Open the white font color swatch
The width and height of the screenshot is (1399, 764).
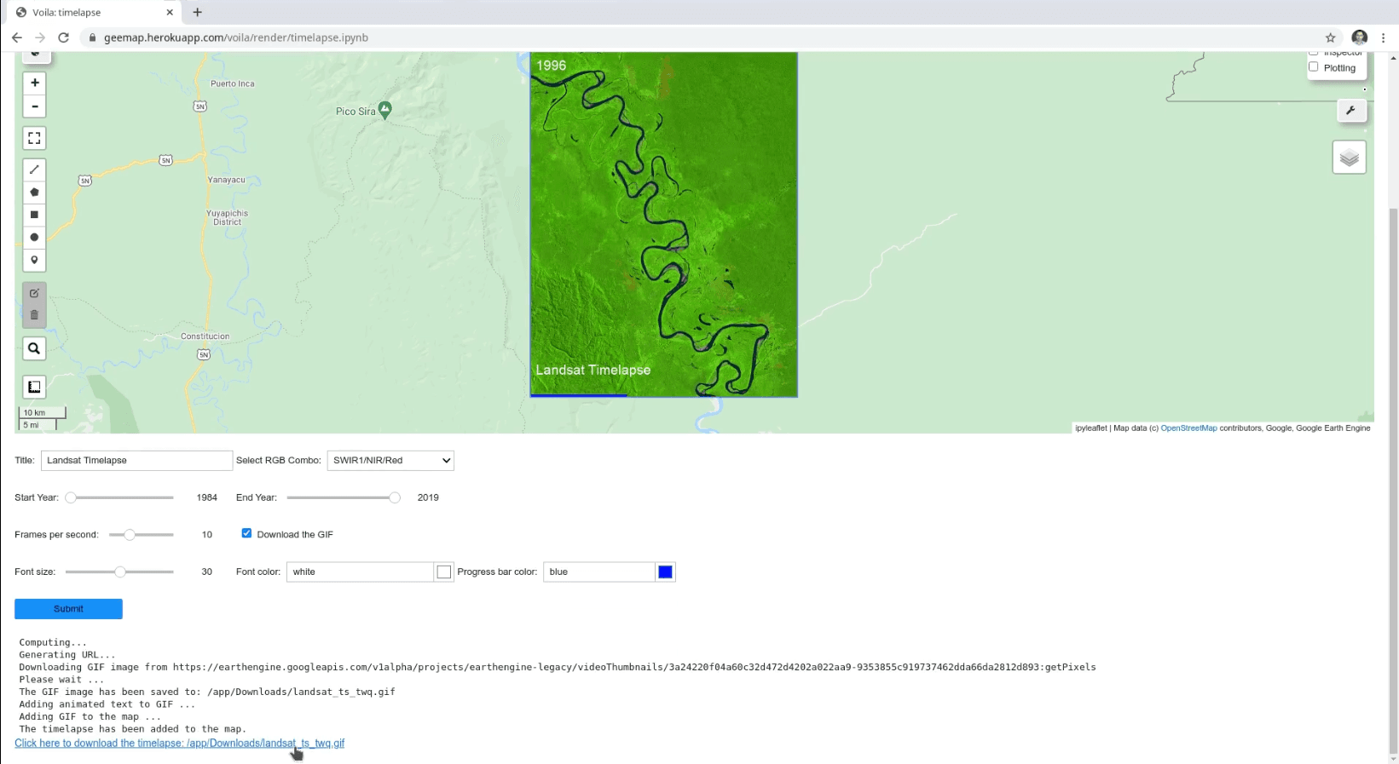[443, 572]
